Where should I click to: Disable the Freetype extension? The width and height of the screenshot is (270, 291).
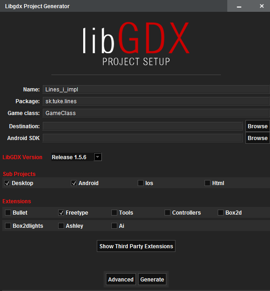pyautogui.click(x=61, y=212)
